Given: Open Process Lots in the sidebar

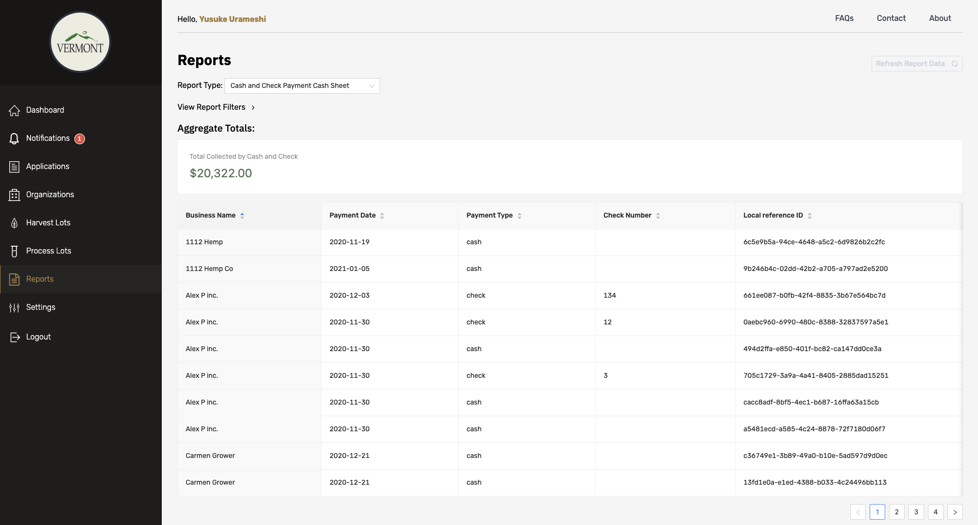Looking at the screenshot, I should pyautogui.click(x=81, y=251).
